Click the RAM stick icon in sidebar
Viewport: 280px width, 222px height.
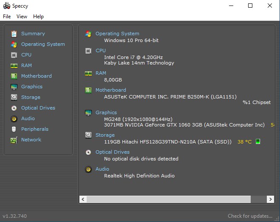coord(14,66)
